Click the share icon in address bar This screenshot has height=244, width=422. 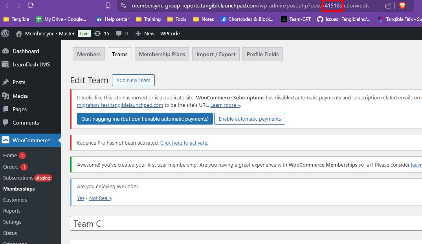tap(387, 6)
